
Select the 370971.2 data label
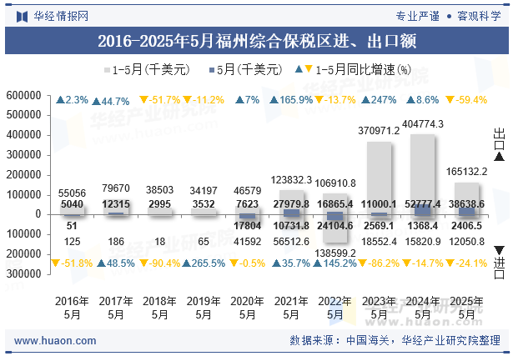click(379, 131)
